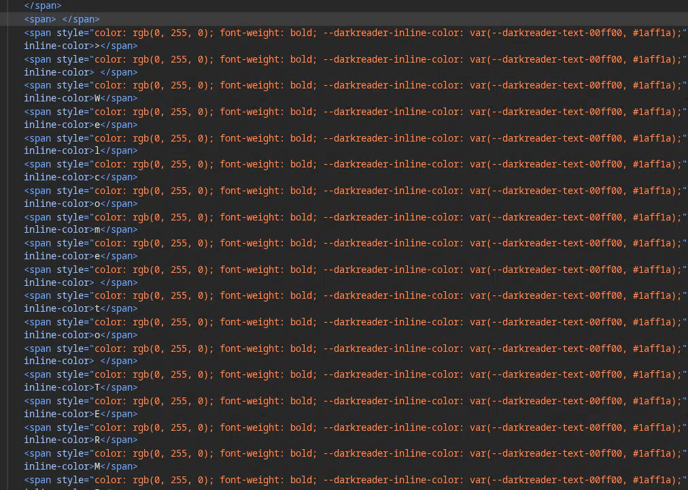688x490 pixels.
Task: Click the lowercase letter c span content
Action: point(97,177)
